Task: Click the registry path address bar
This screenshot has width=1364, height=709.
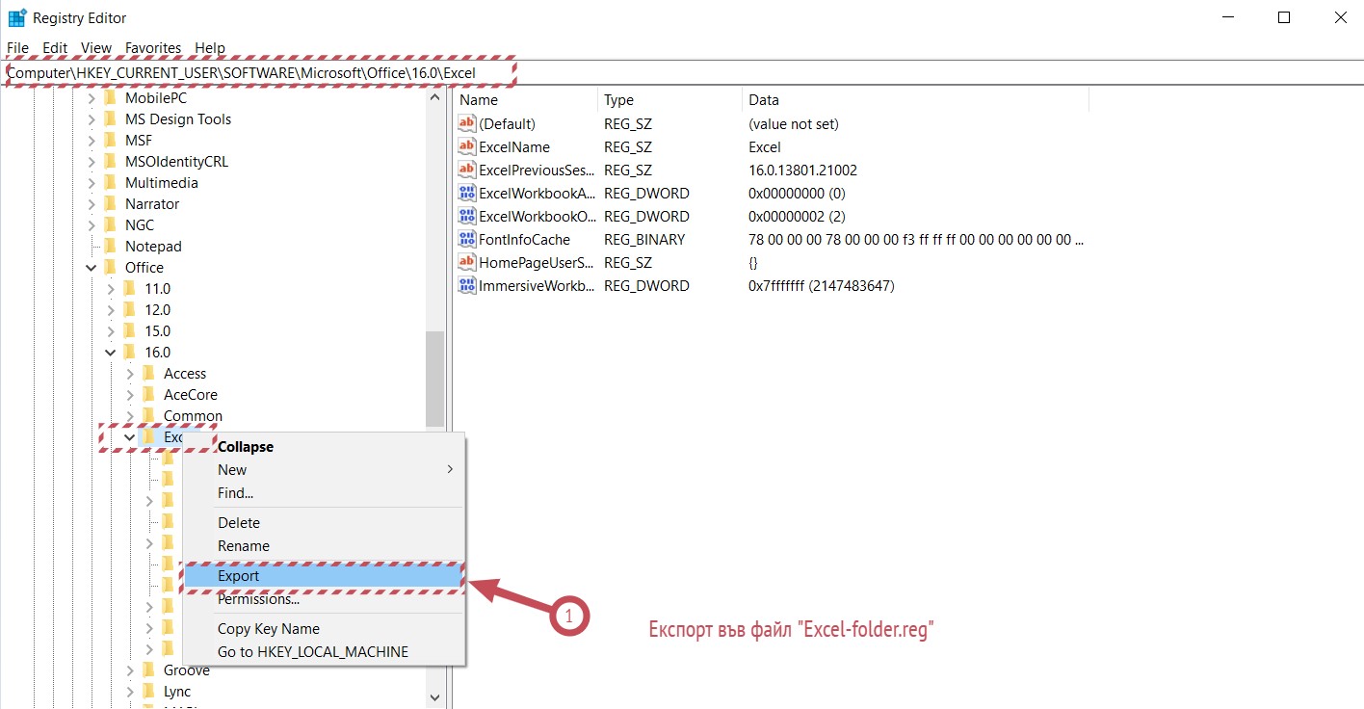Action: (682, 72)
